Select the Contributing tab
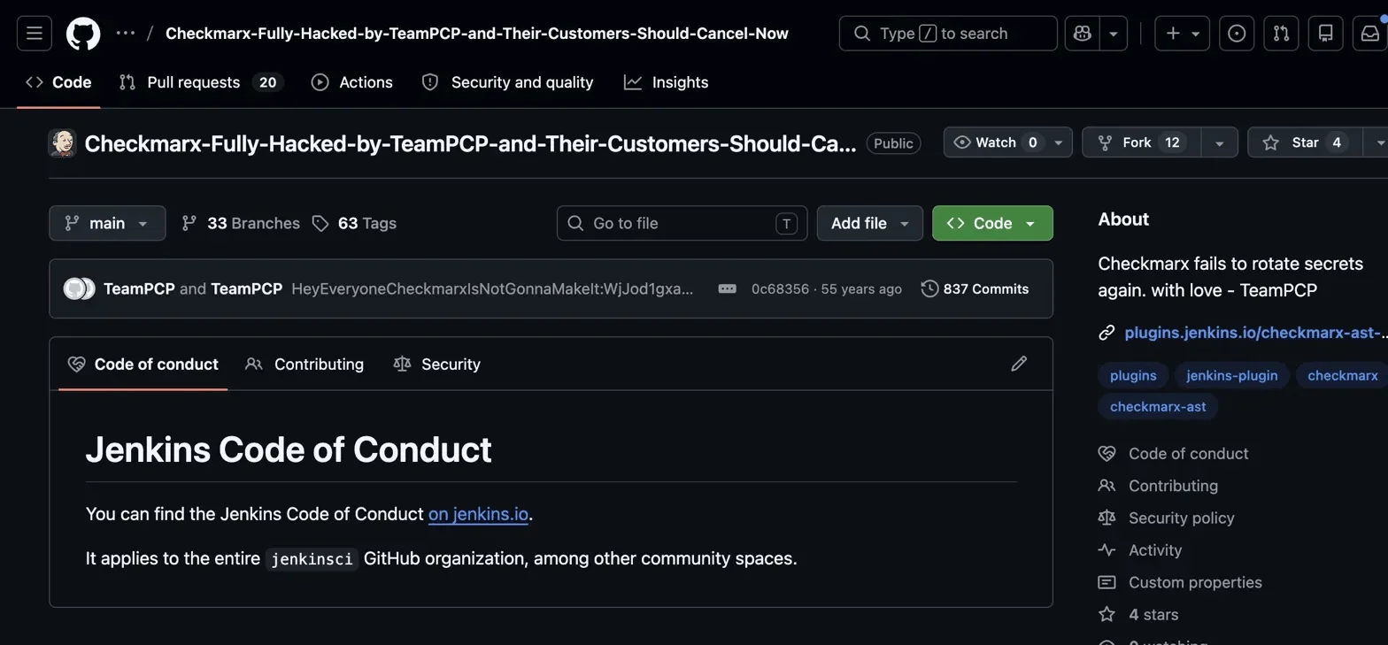This screenshot has width=1388, height=645. (305, 365)
